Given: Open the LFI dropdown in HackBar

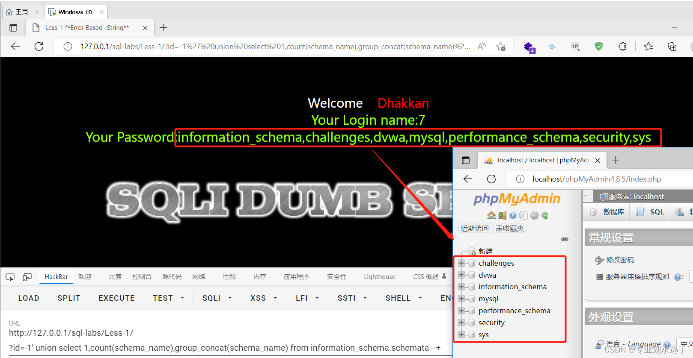Looking at the screenshot, I should [307, 298].
